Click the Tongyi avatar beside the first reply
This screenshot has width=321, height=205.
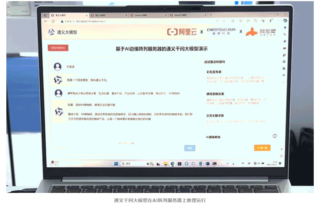(58, 80)
